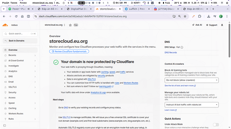Open Caching in the sidebar
The height and width of the screenshot is (129, 231).
pos(20,108)
